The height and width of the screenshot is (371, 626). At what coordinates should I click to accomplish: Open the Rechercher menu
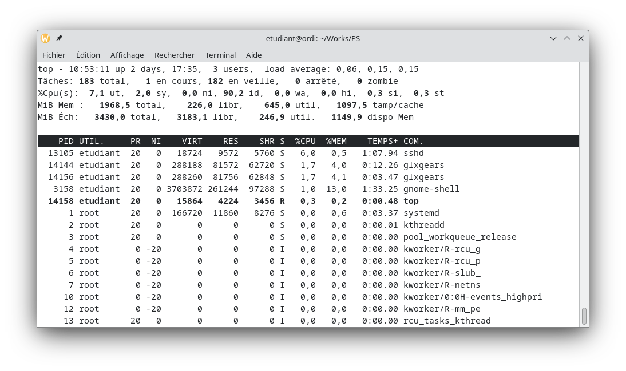tap(175, 55)
